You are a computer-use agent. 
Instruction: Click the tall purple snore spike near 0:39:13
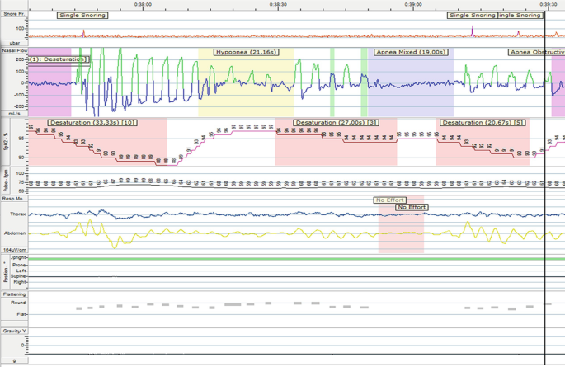[473, 31]
